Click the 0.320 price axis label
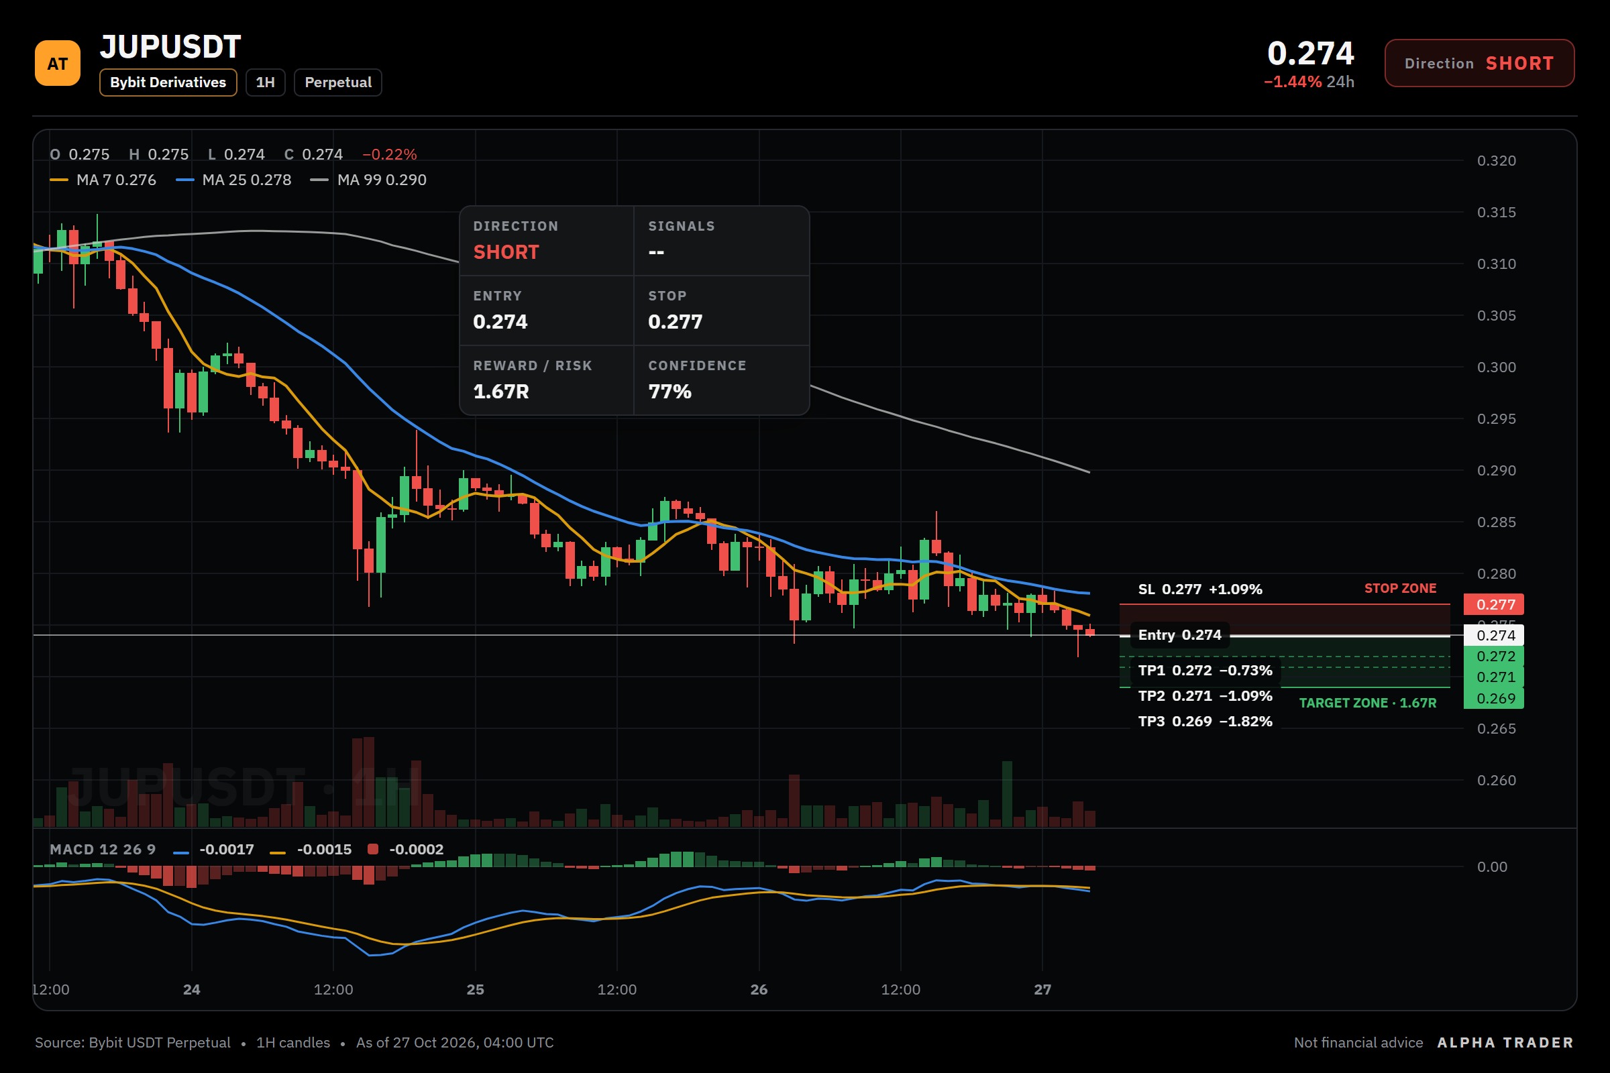 pos(1497,161)
